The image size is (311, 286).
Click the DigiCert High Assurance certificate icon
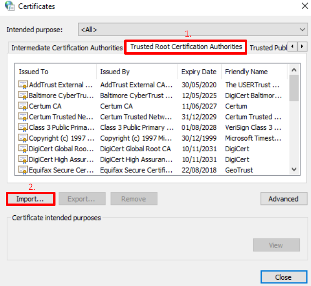tap(23, 160)
